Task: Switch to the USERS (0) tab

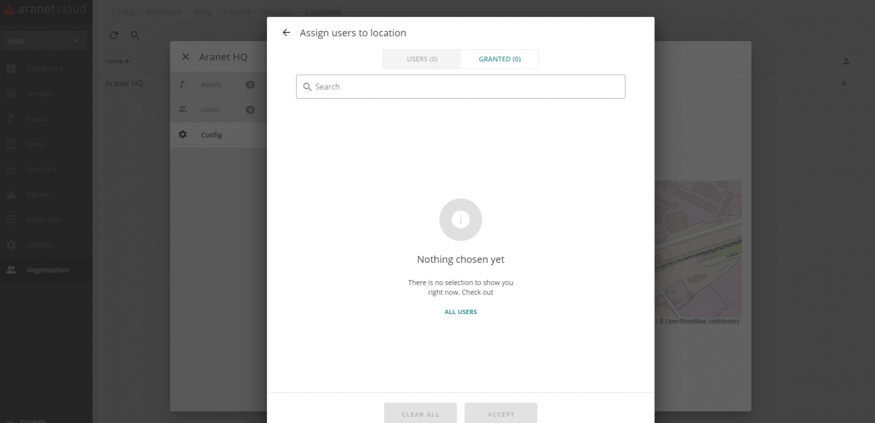Action: pos(422,59)
